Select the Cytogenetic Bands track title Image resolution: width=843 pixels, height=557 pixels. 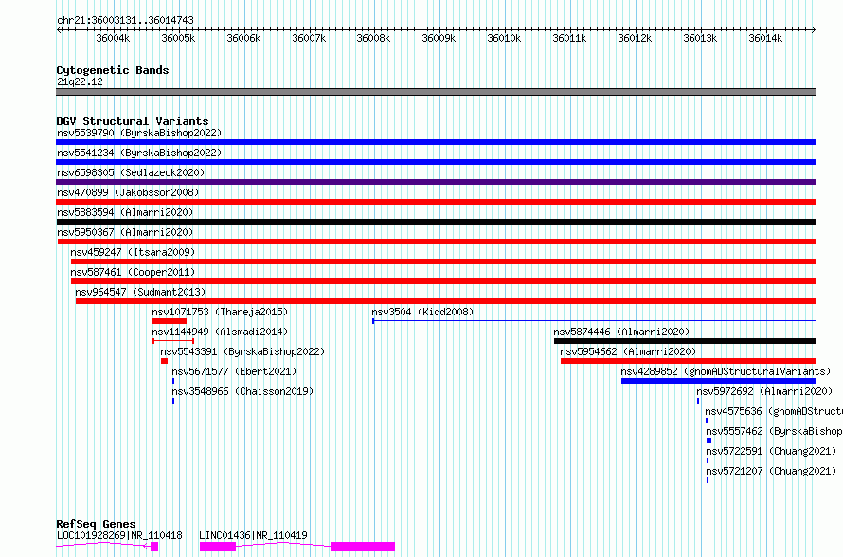pyautogui.click(x=113, y=70)
